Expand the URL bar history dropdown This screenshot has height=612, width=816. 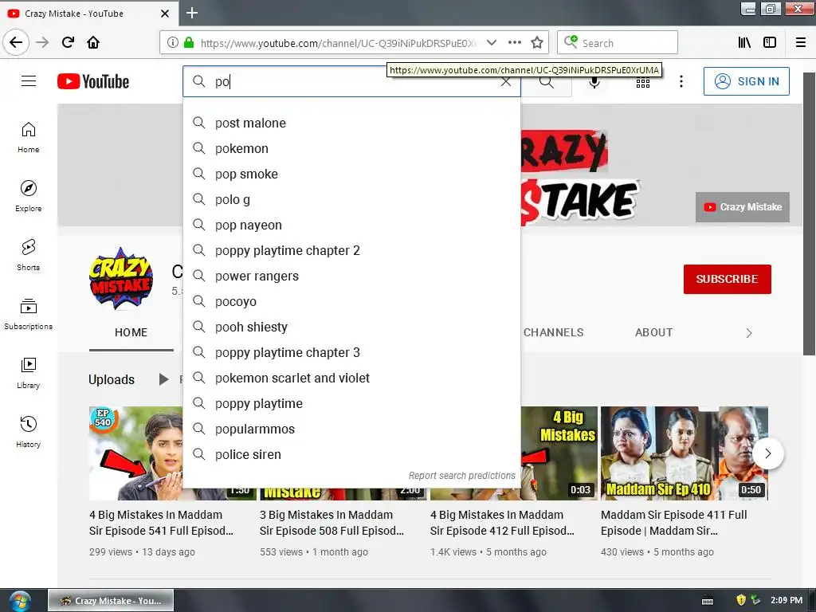click(491, 43)
